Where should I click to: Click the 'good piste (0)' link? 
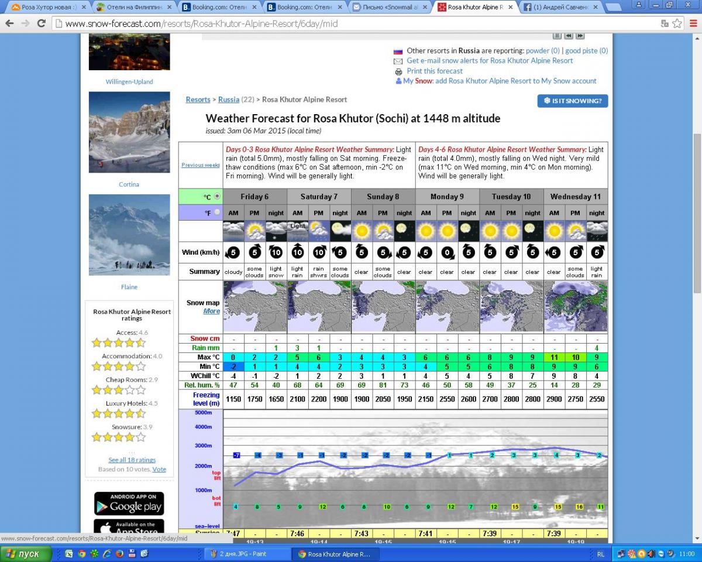tap(587, 51)
